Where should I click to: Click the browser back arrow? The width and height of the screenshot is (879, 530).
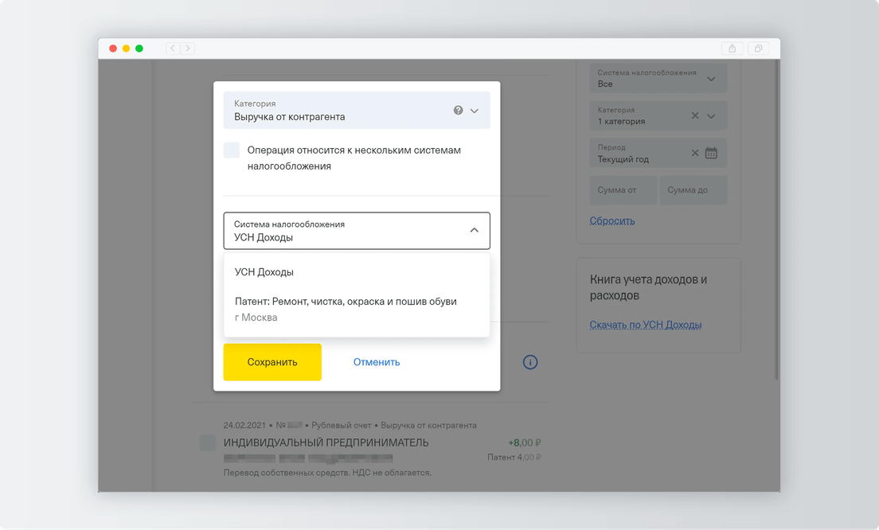(173, 49)
